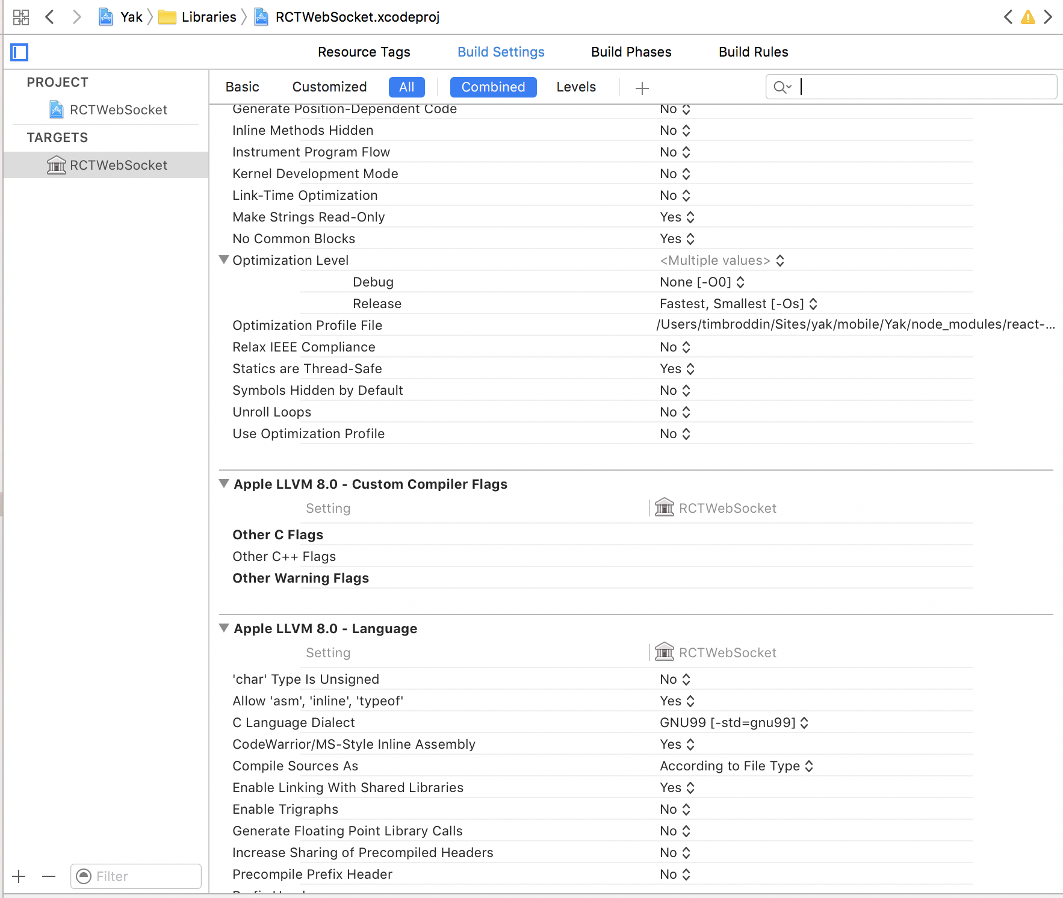Change C Language Dialect GNU99 popup

(x=734, y=723)
